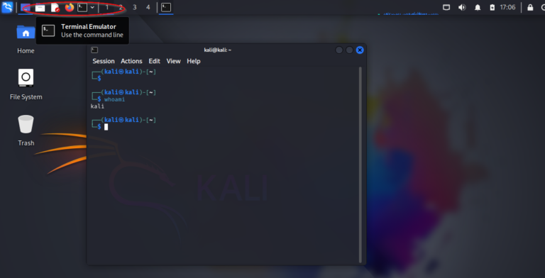Launch Terminal Emulator from panel launcher

click(82, 7)
